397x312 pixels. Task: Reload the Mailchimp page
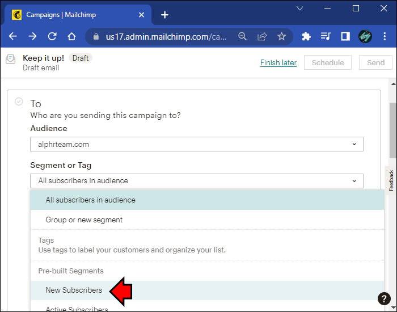(52, 36)
